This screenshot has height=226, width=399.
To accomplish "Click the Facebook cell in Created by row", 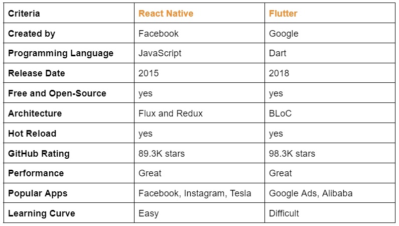I will coord(199,33).
